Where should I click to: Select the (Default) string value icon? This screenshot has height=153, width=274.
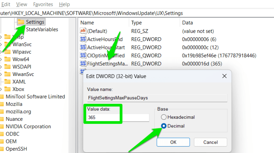pos(83,31)
